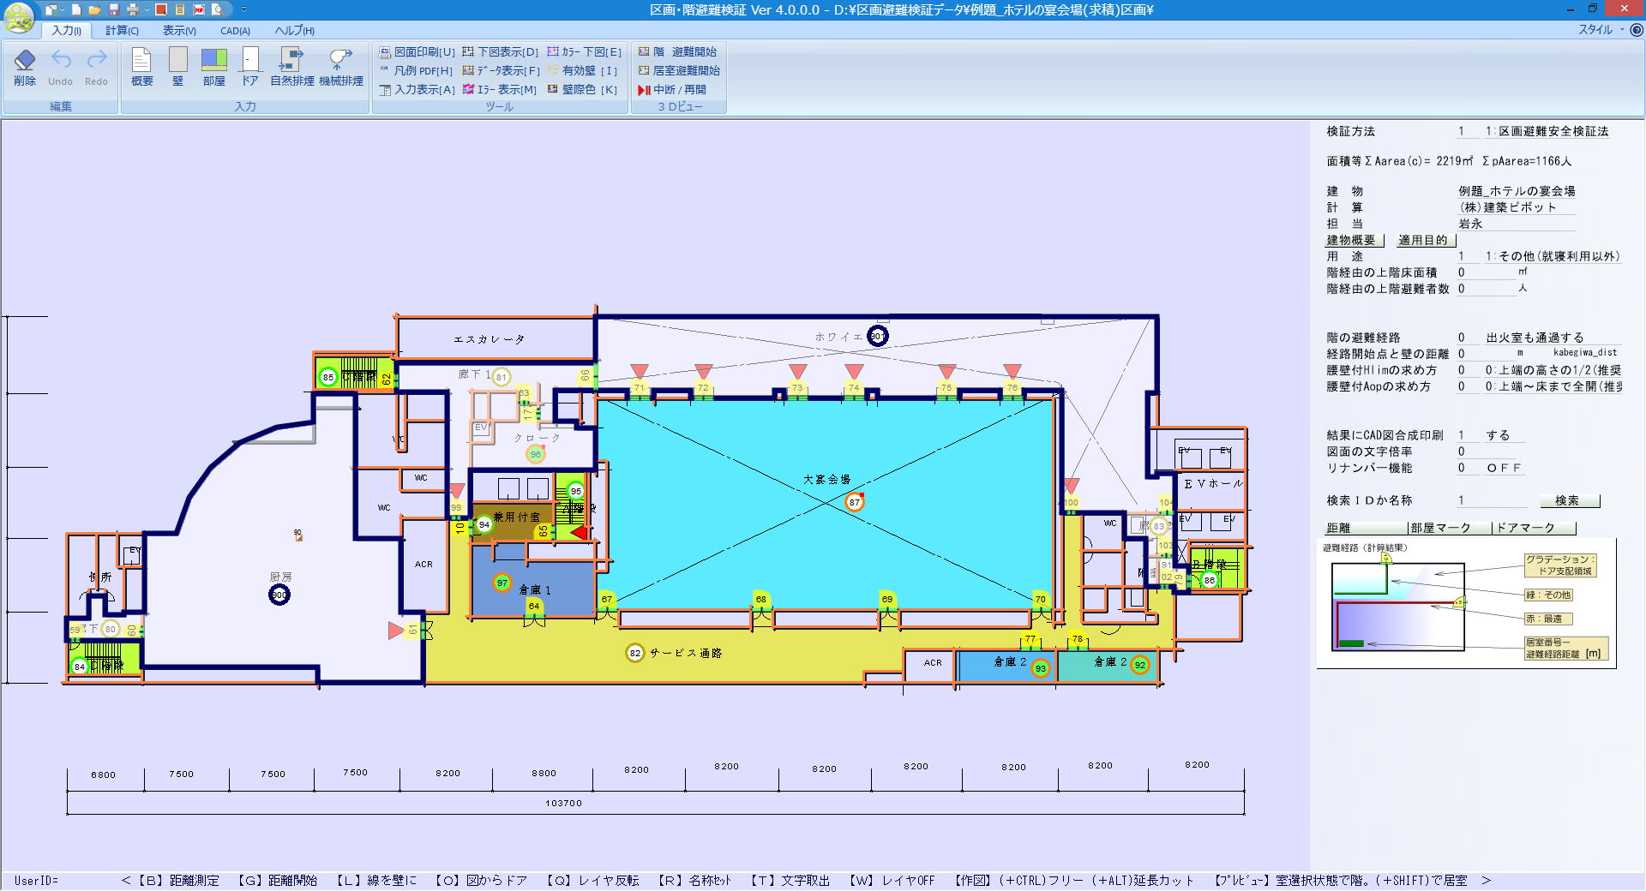Click the 壁 wall input tool

(x=177, y=67)
